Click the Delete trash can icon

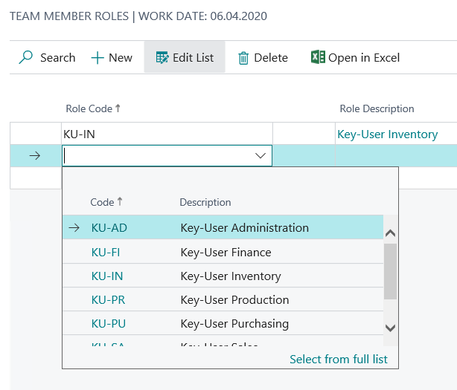[243, 58]
